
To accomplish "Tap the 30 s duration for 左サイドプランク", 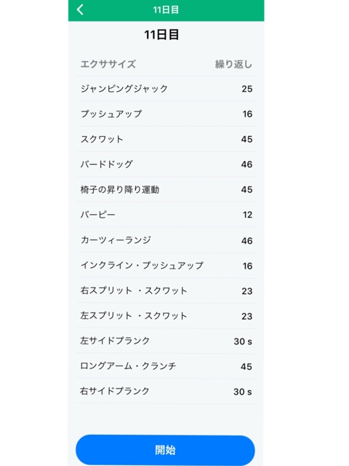I will click(x=243, y=341).
